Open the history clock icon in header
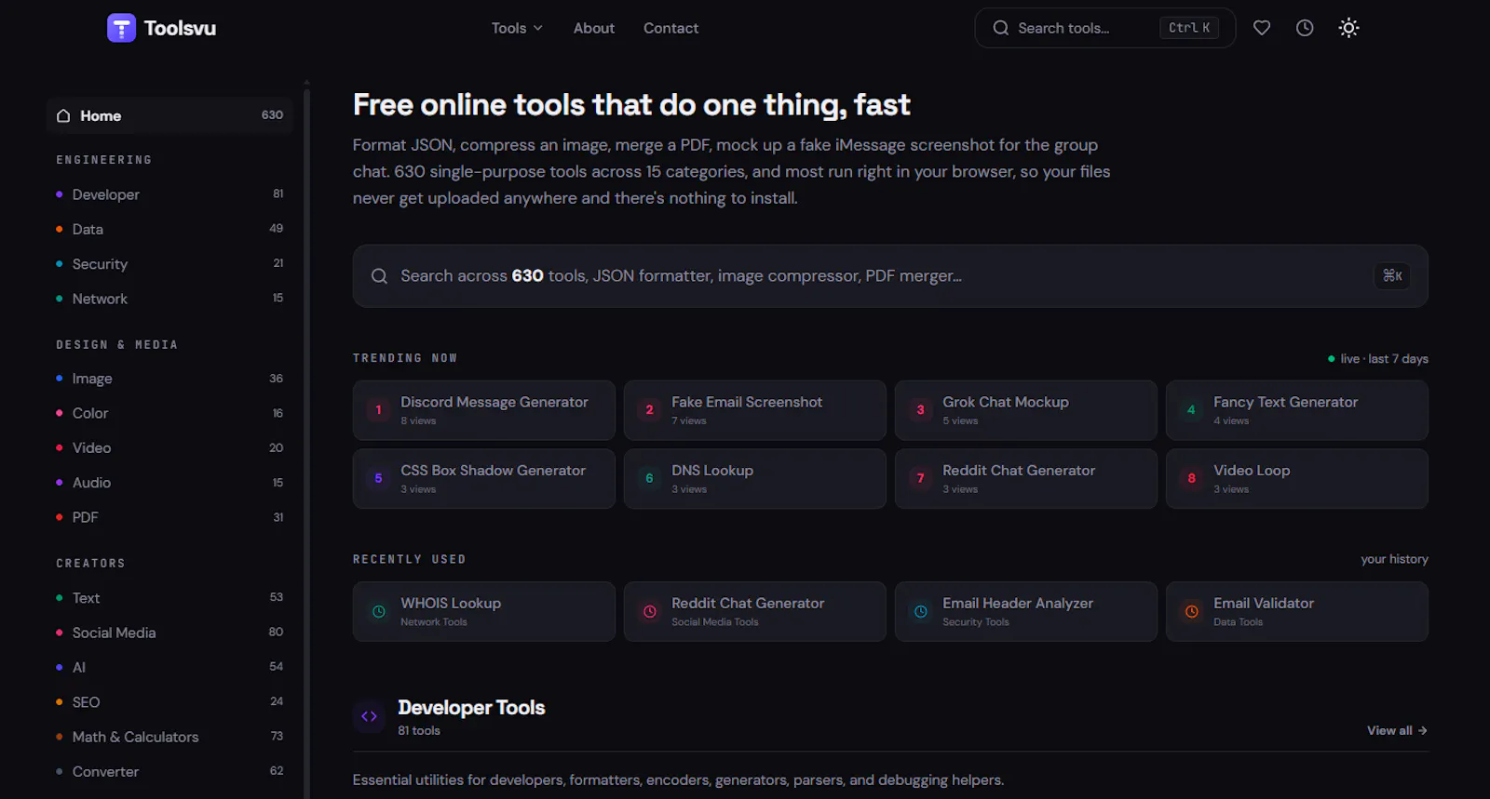This screenshot has width=1490, height=799. pyautogui.click(x=1305, y=28)
